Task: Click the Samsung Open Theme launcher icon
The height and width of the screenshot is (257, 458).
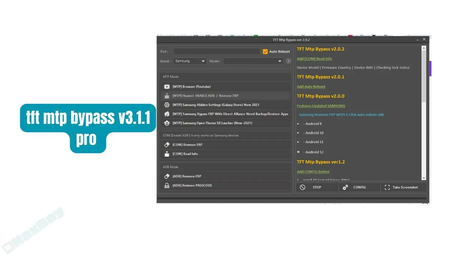Action: [167, 123]
